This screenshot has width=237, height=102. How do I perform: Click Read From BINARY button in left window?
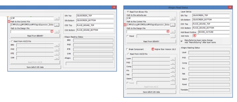click(35, 36)
